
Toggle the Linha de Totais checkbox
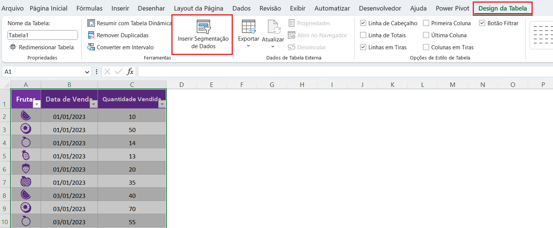coord(363,35)
